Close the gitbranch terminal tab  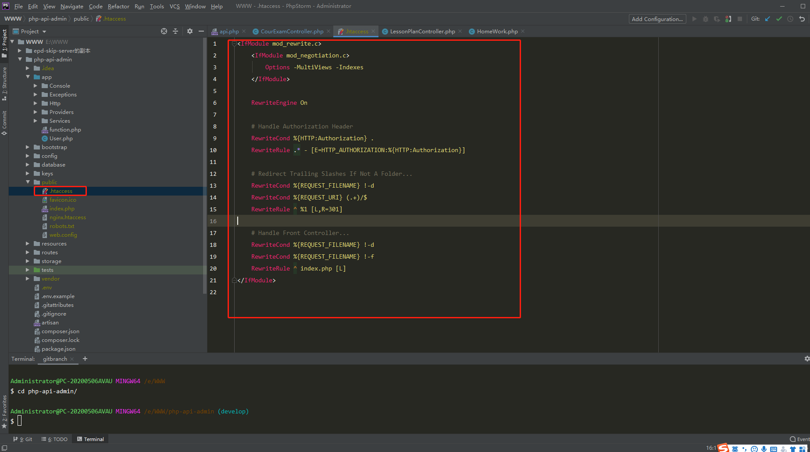[x=72, y=359]
